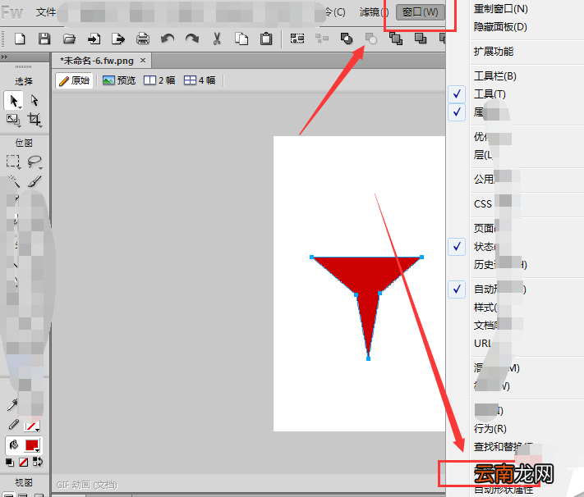Choose URL from Window menu
The height and width of the screenshot is (497, 584).
pyautogui.click(x=482, y=344)
